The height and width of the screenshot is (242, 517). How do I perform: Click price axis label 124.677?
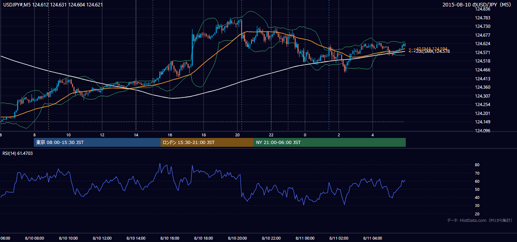click(x=483, y=35)
